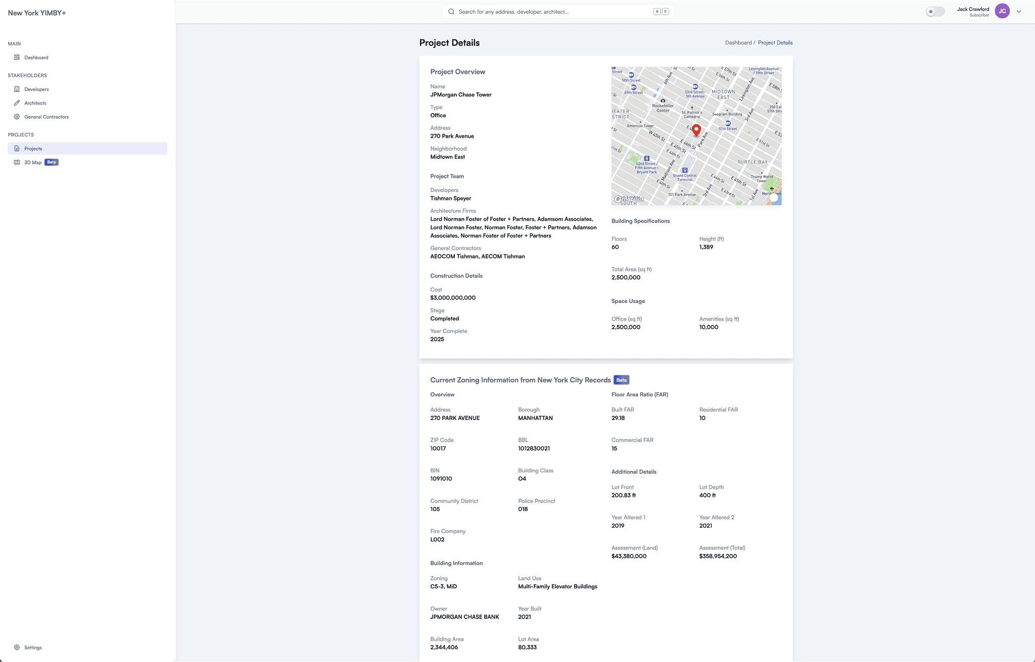The image size is (1035, 662).
Task: Open the Dashboard breadcrumb link
Action: pos(738,42)
